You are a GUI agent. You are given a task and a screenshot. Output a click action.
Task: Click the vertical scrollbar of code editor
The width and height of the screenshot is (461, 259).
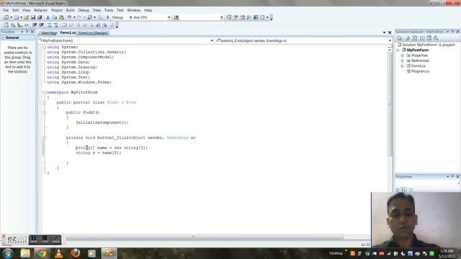pyautogui.click(x=390, y=104)
